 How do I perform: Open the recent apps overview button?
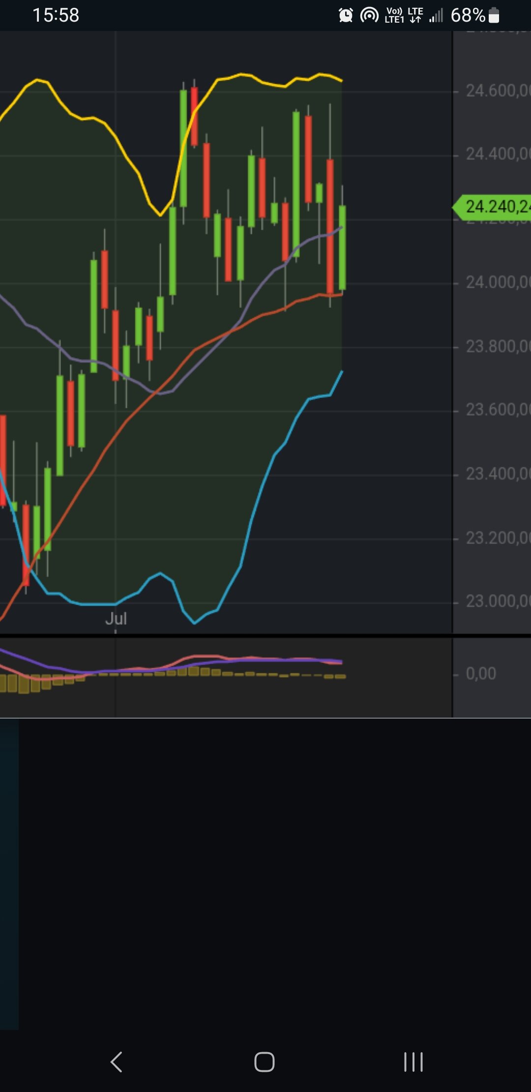(x=413, y=1062)
